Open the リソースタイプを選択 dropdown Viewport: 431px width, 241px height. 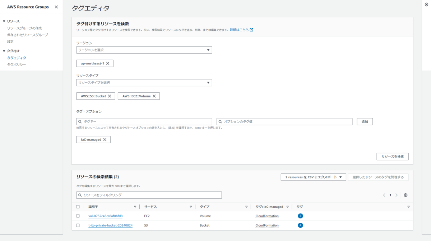pos(144,83)
